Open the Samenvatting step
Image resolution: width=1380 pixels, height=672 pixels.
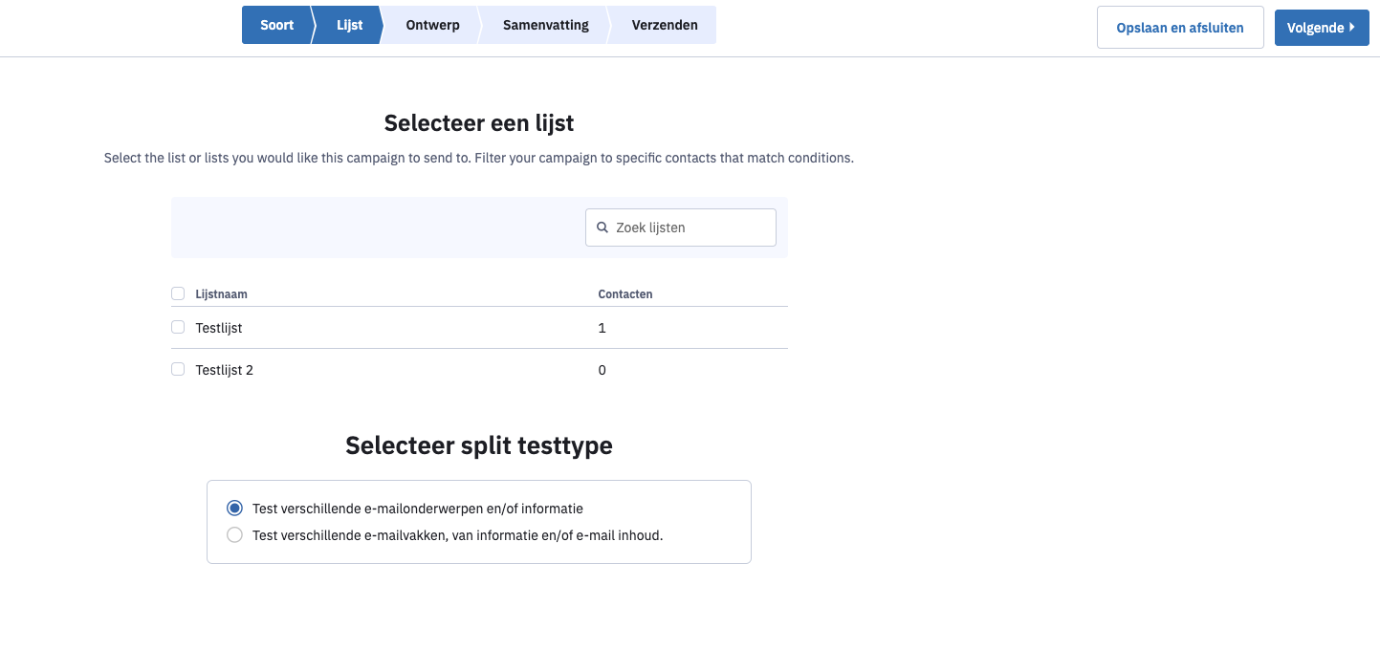pos(546,25)
